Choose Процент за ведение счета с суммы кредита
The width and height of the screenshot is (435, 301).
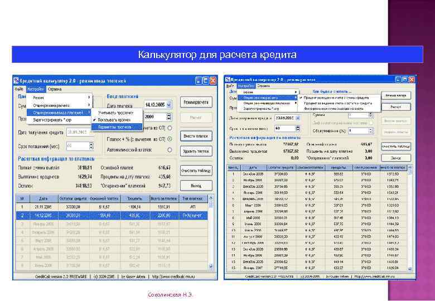click(x=339, y=98)
